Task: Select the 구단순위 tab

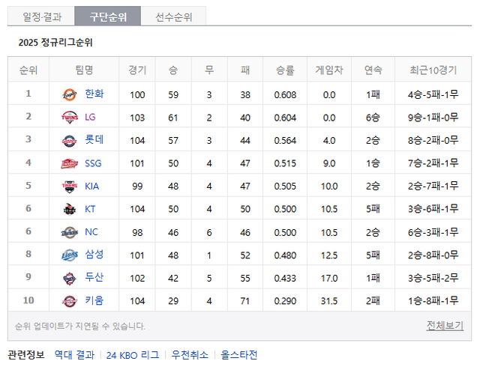Action: coord(108,16)
